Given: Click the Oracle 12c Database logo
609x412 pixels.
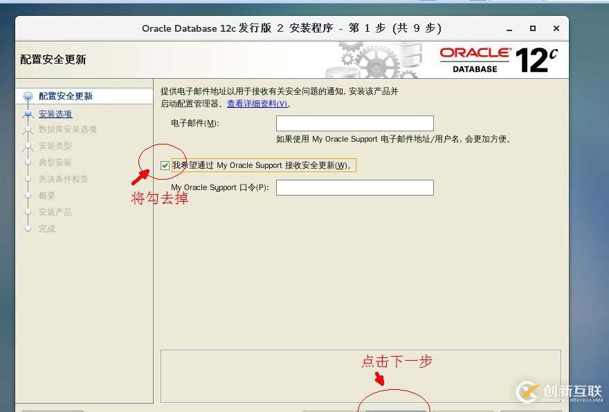Looking at the screenshot, I should tap(498, 57).
